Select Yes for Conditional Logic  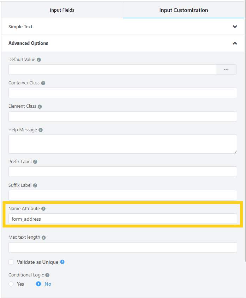pyautogui.click(x=11, y=284)
